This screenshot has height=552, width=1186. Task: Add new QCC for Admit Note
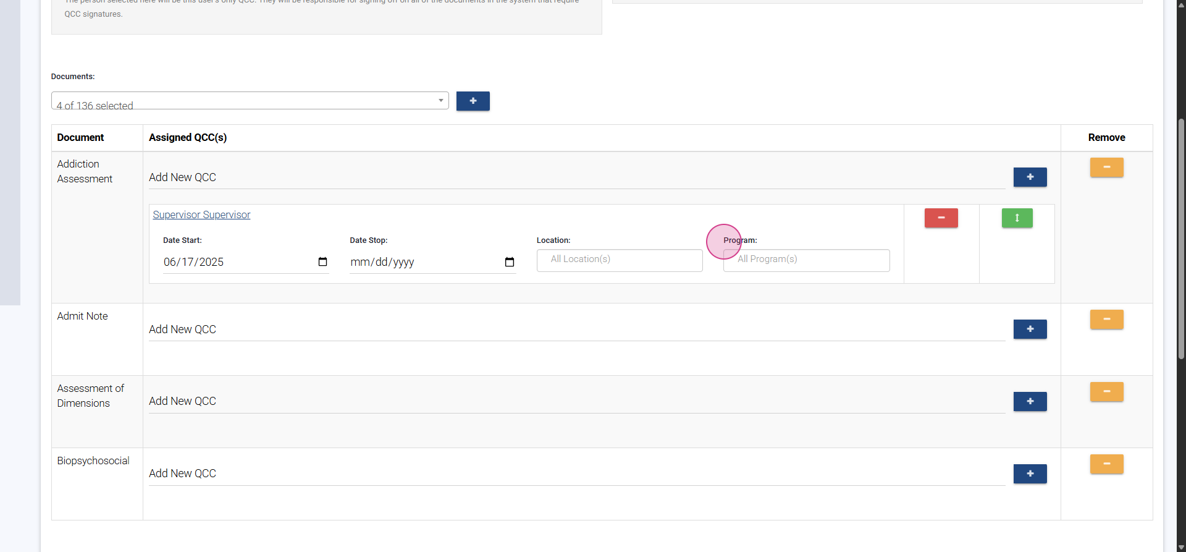click(1030, 329)
